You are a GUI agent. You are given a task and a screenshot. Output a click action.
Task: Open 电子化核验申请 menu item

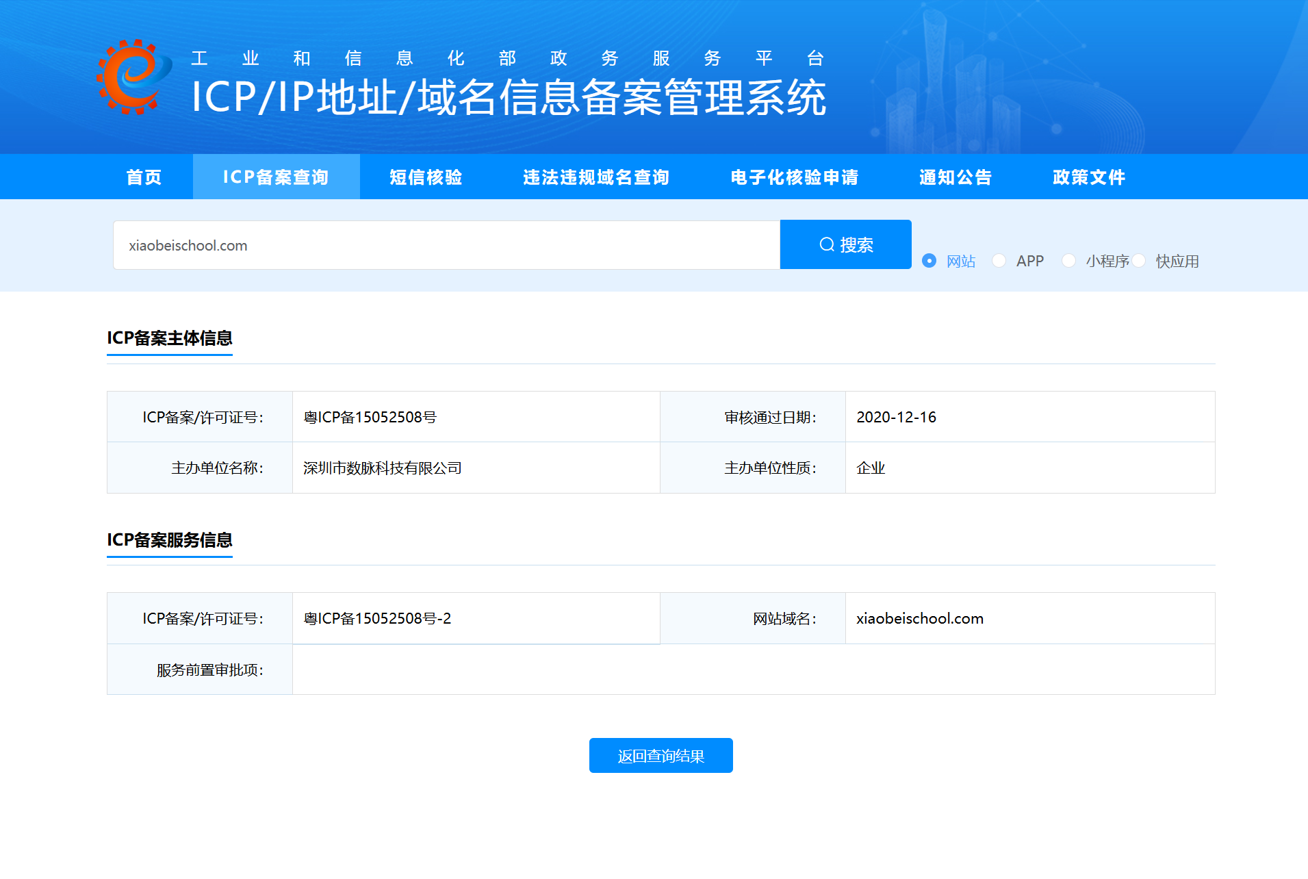(x=794, y=177)
